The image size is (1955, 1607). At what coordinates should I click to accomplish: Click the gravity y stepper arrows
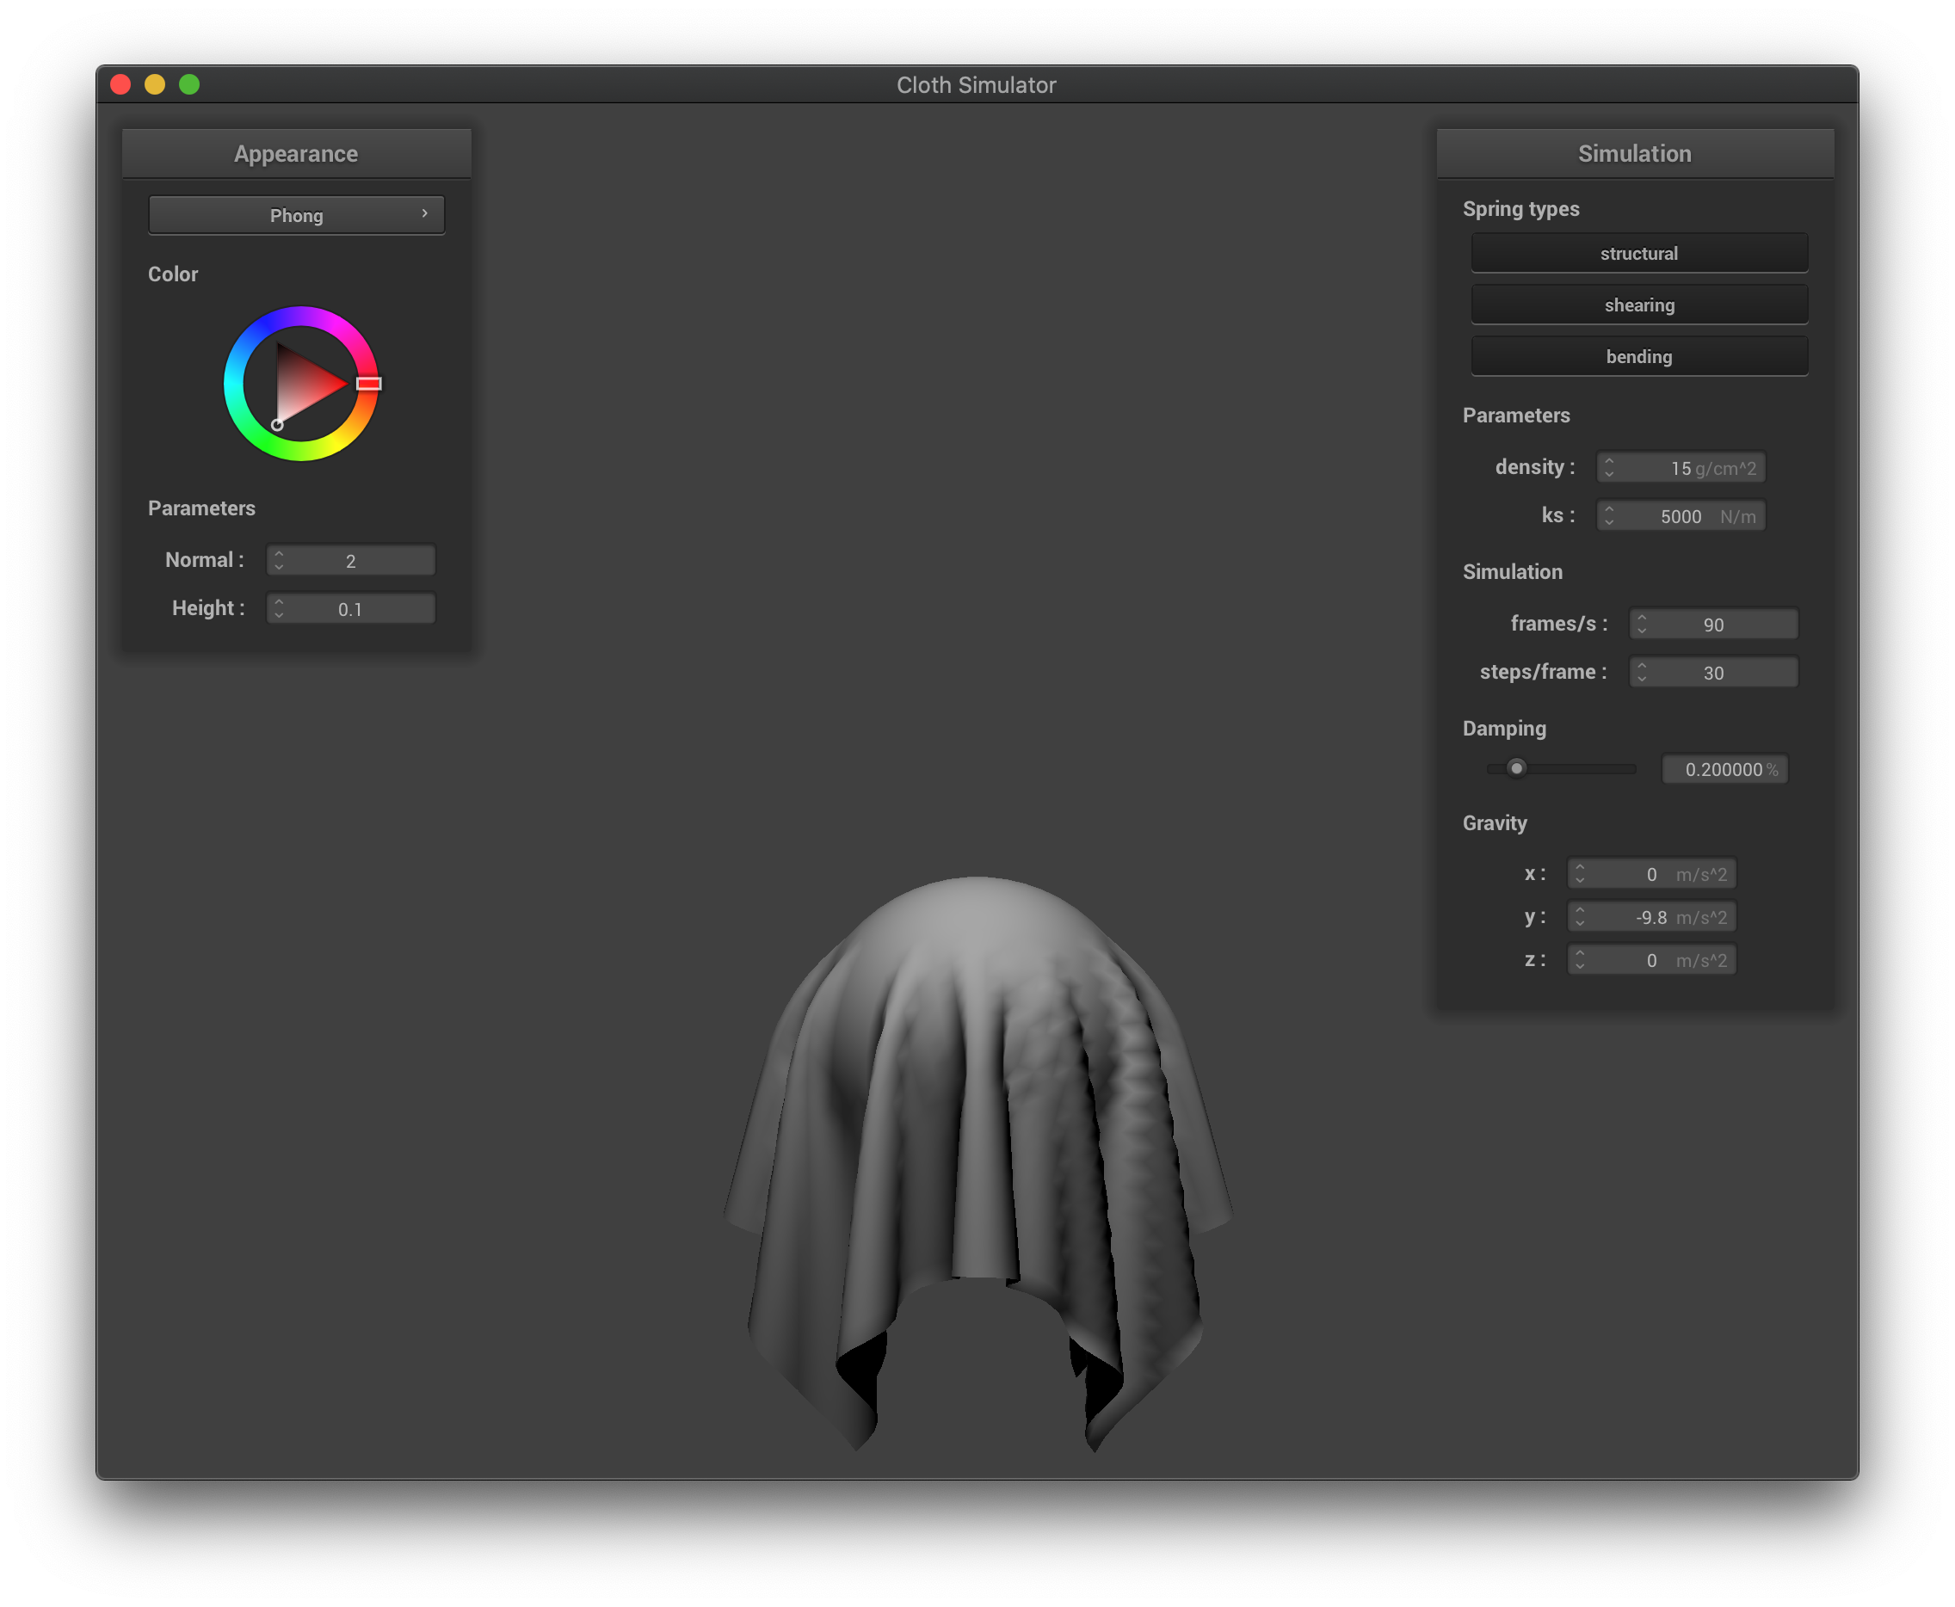coord(1579,916)
